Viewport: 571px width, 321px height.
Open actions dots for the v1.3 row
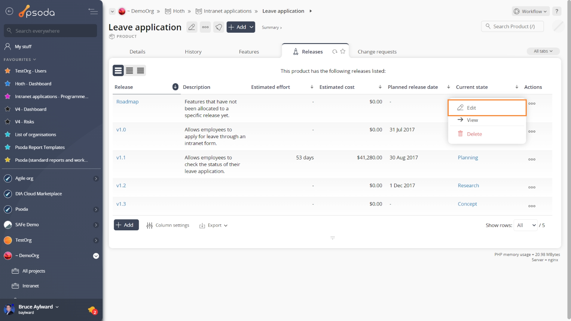[532, 206]
